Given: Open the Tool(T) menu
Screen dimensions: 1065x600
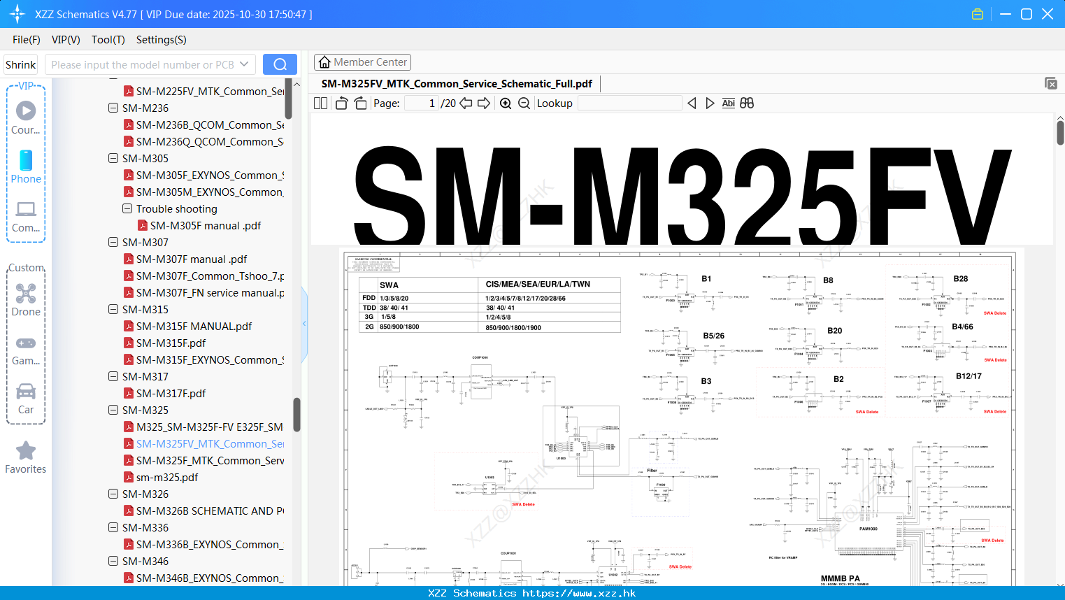Looking at the screenshot, I should tap(108, 40).
